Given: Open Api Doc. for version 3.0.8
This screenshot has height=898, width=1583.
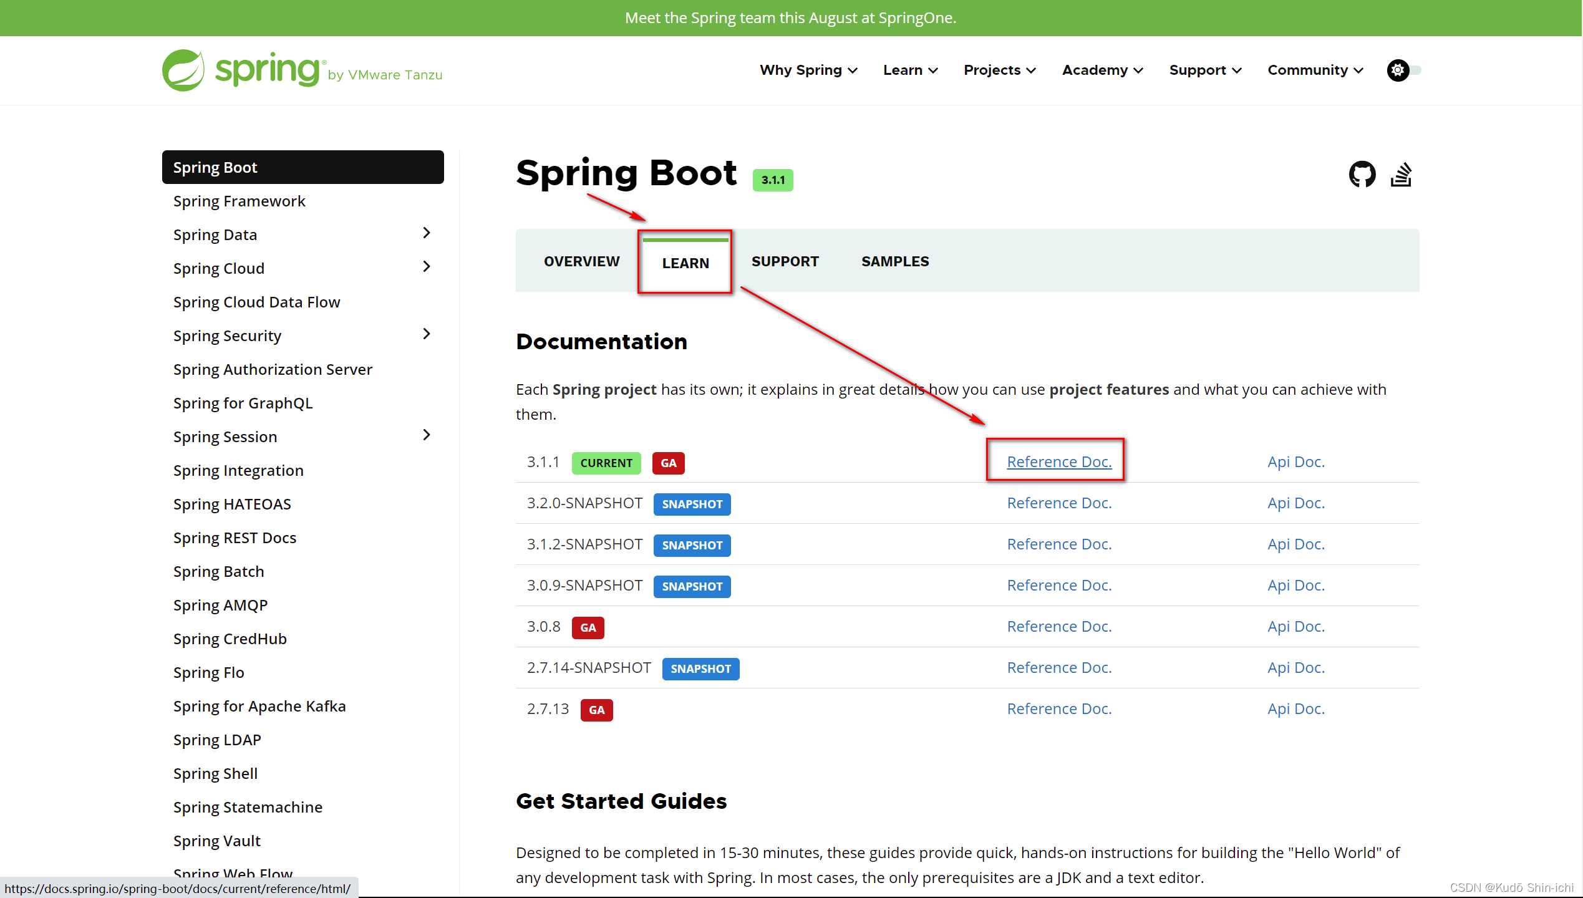Looking at the screenshot, I should pos(1296,626).
